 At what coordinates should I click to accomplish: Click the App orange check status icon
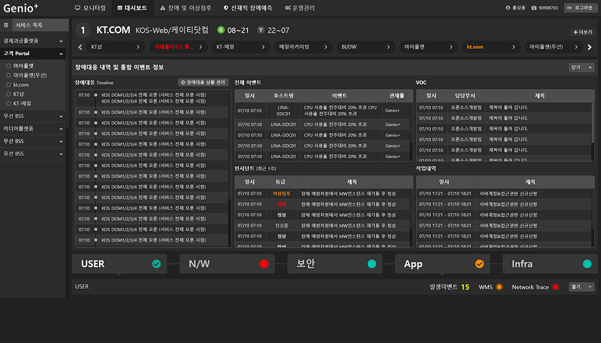[x=480, y=264]
